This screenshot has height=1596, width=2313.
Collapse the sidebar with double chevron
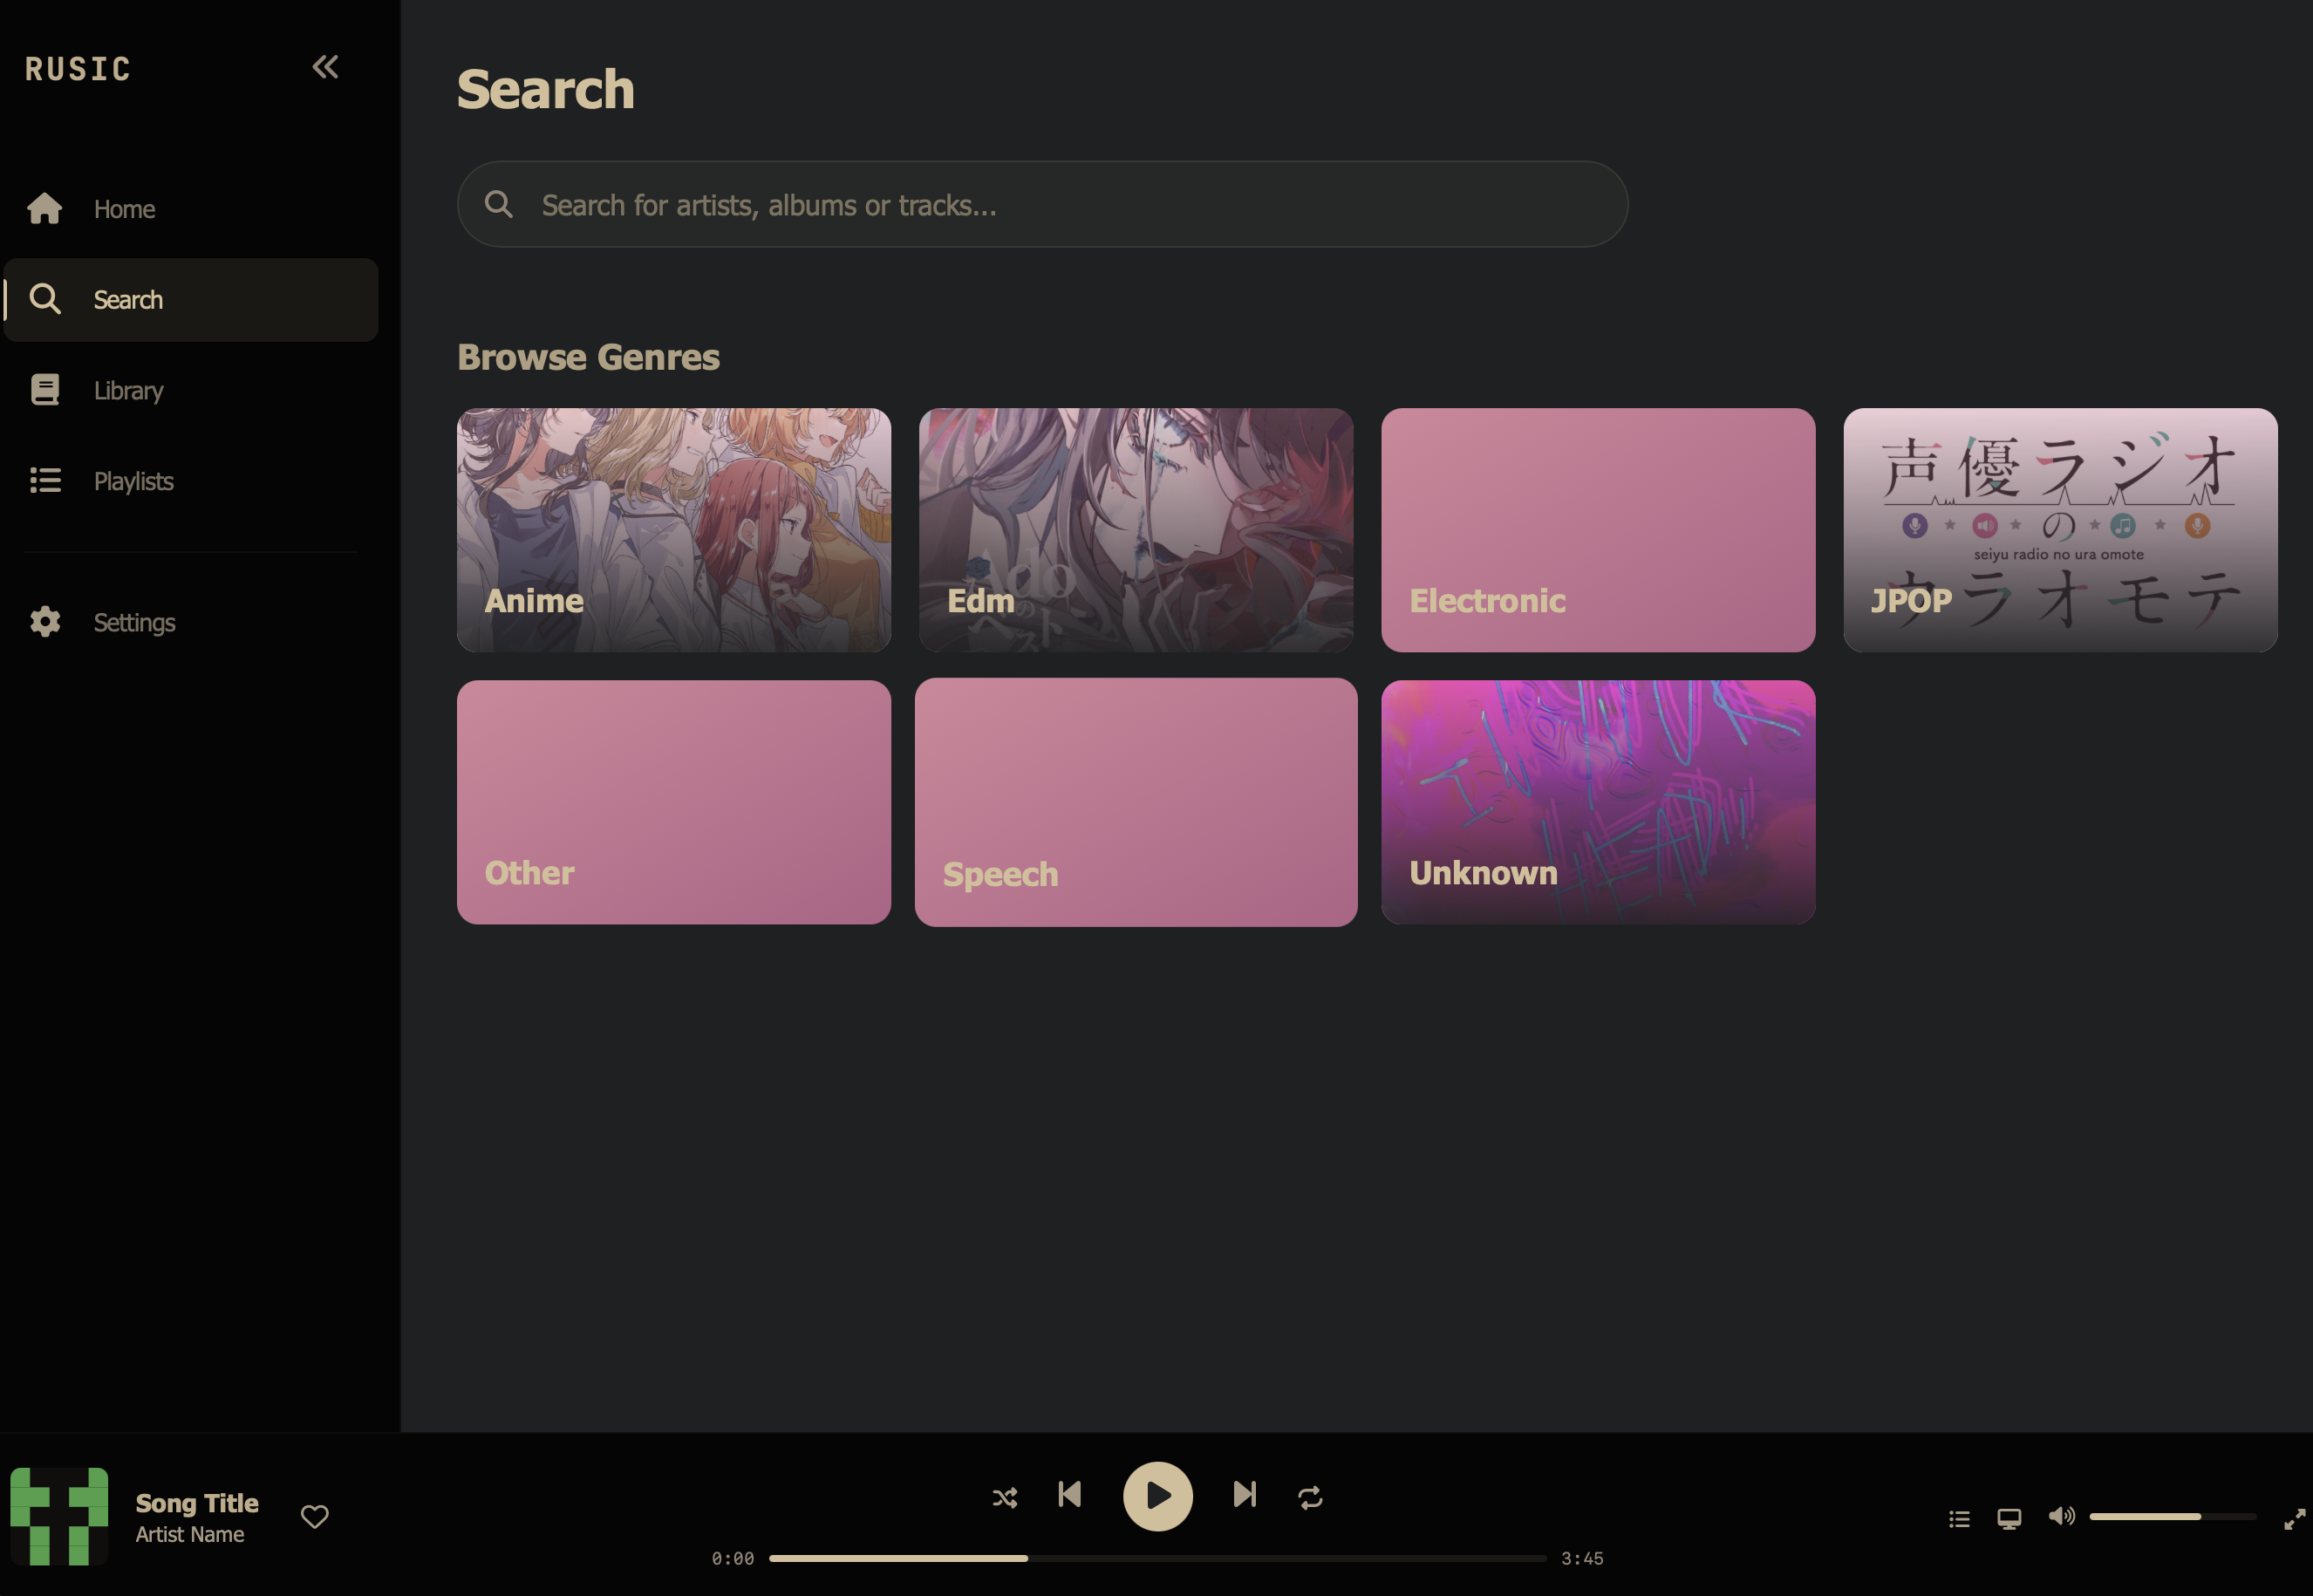[325, 67]
